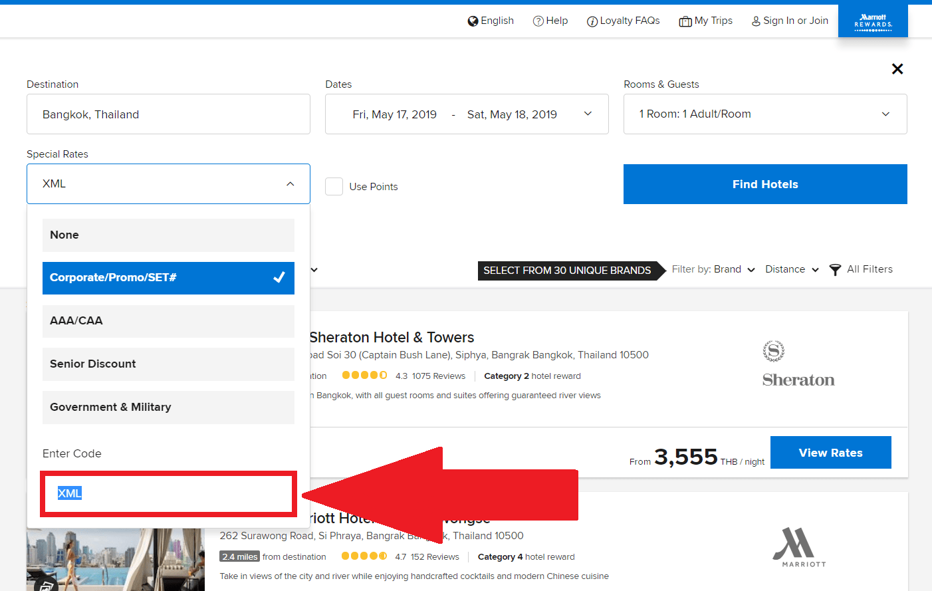This screenshot has width=932, height=591.
Task: Open the Marriott hotel photo thumbnail
Action: click(x=116, y=560)
